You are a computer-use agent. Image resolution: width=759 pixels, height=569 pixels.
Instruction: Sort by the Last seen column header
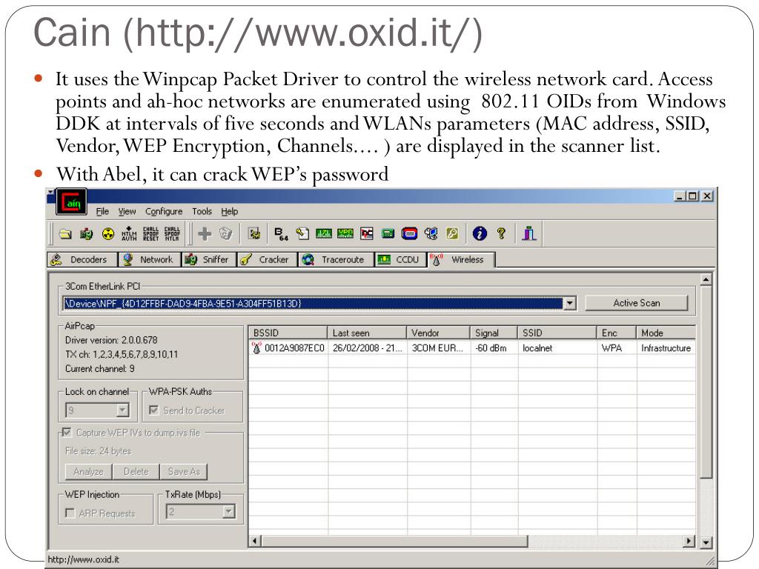click(367, 333)
